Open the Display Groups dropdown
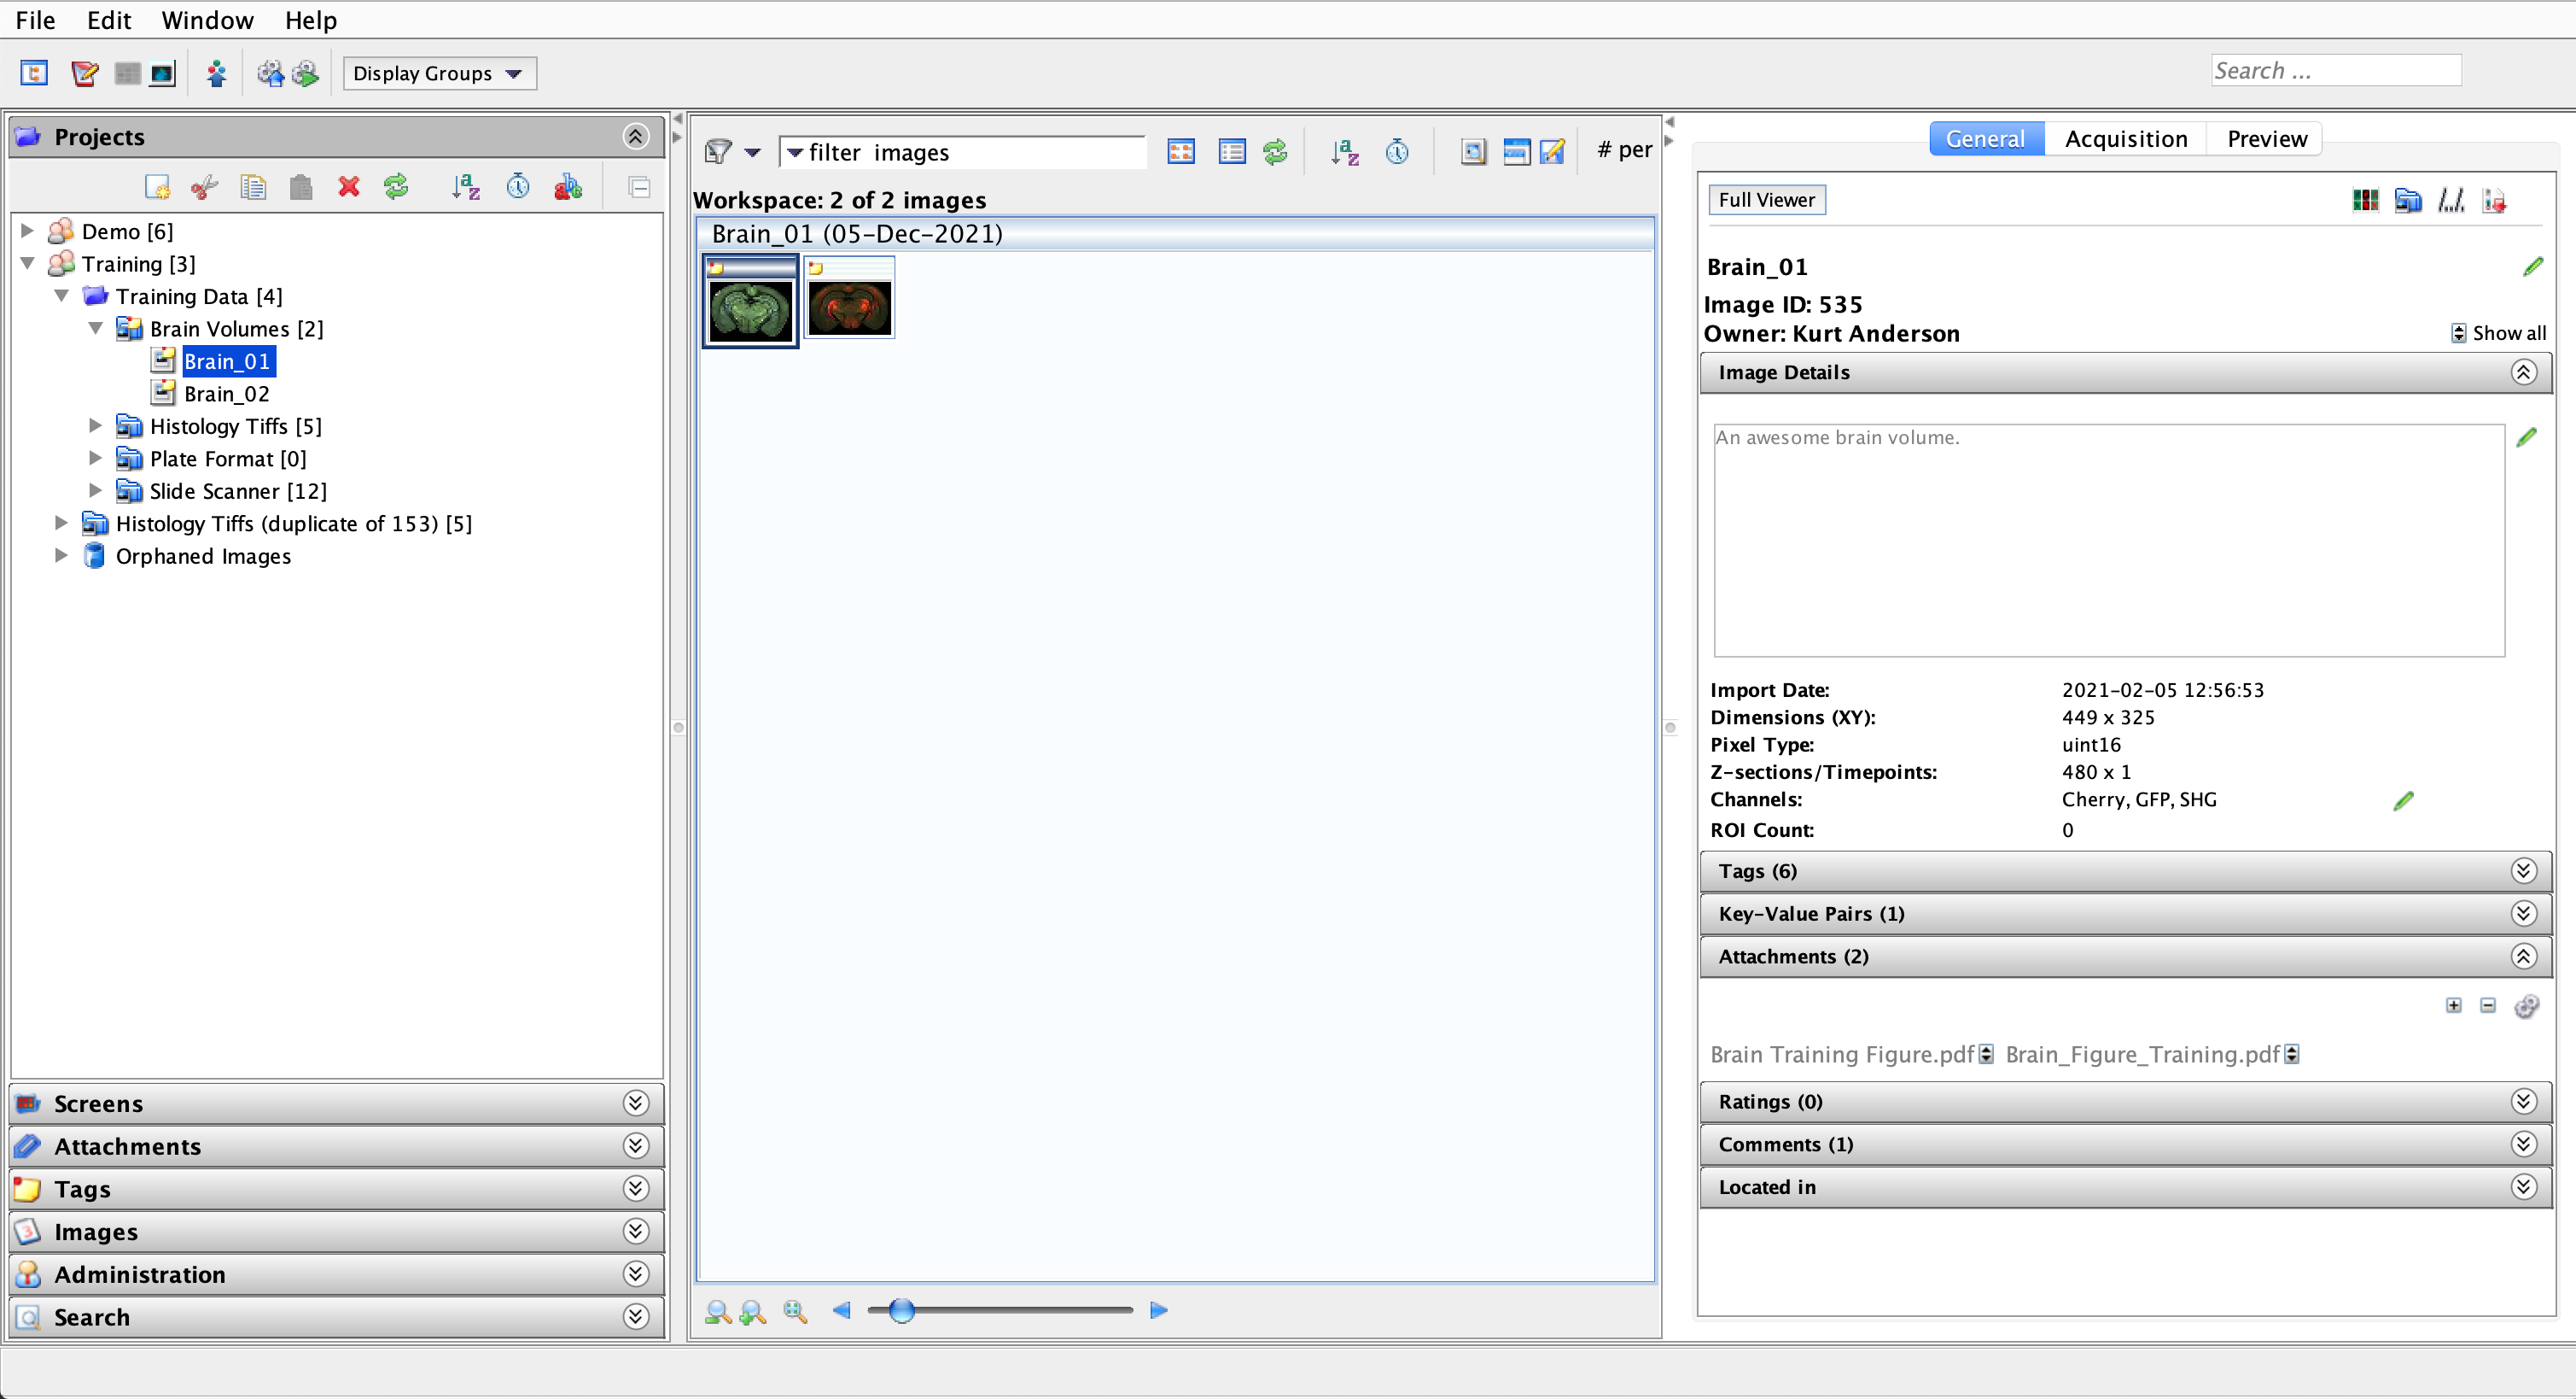This screenshot has height=1399, width=2576. (439, 73)
